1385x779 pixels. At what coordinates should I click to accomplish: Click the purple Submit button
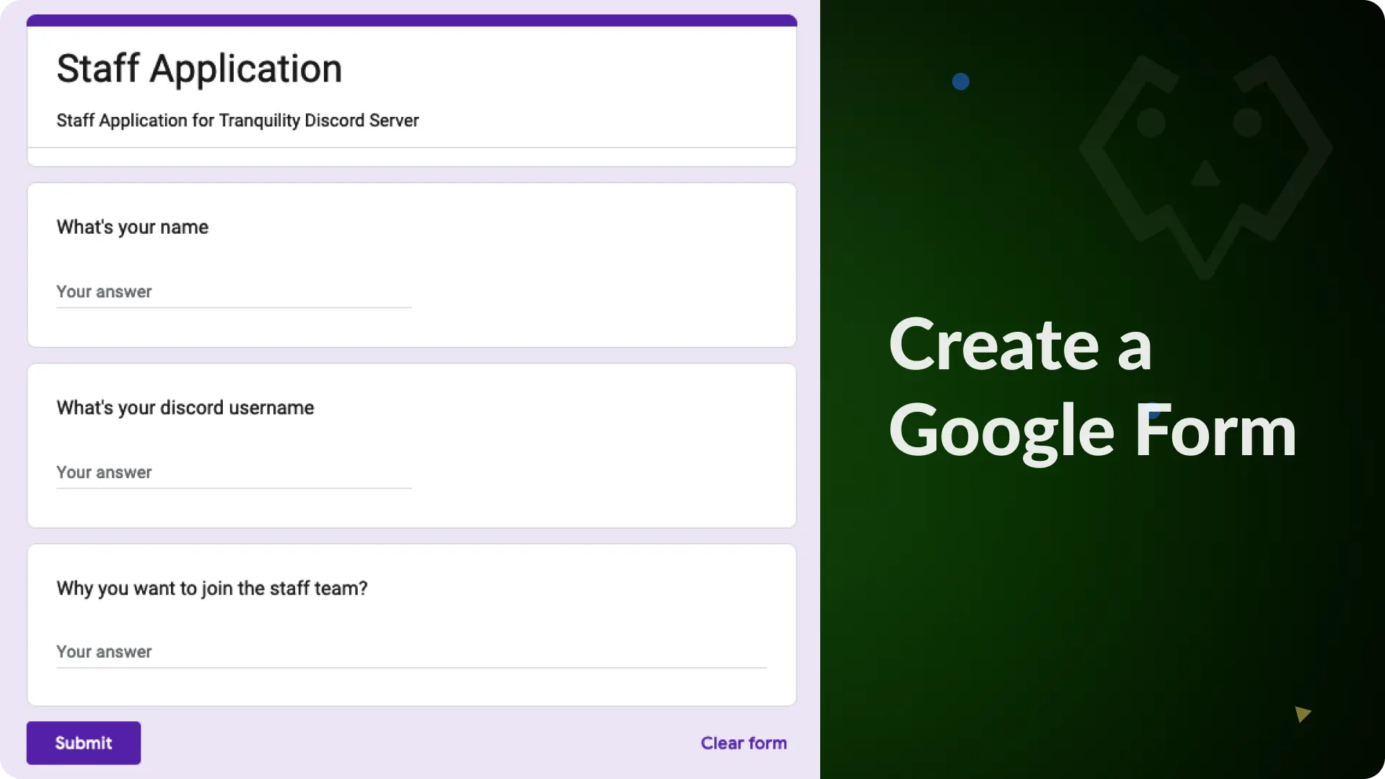[84, 743]
